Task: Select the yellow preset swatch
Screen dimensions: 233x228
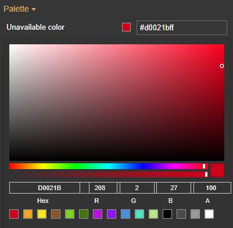Action: [42, 214]
